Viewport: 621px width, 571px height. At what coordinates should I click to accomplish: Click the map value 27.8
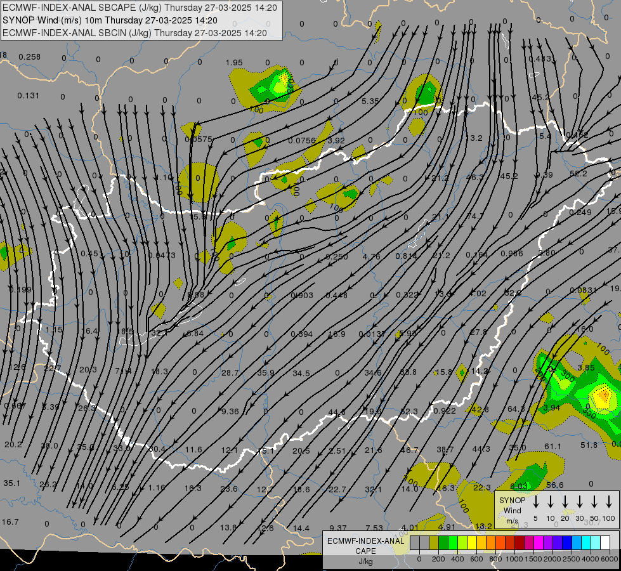478,332
